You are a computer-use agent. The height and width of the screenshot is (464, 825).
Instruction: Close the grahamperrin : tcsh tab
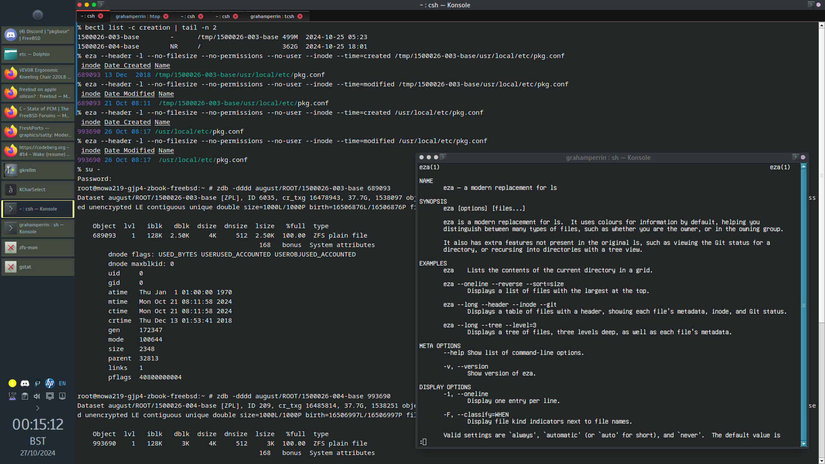tap(300, 16)
